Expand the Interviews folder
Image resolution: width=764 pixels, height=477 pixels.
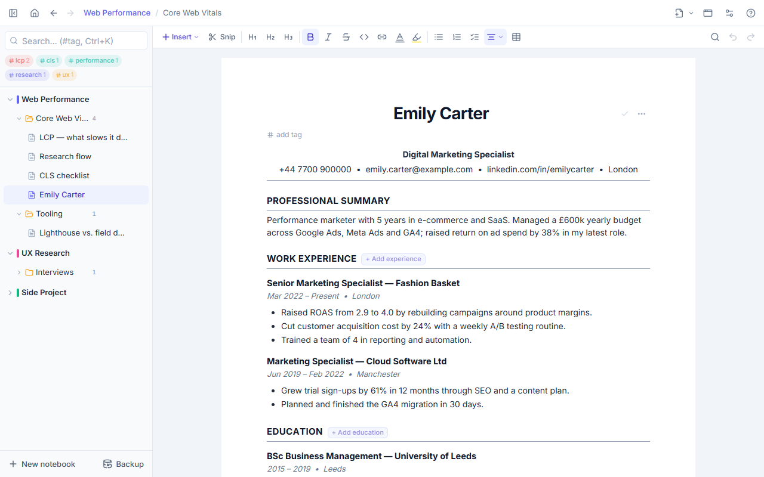point(19,272)
